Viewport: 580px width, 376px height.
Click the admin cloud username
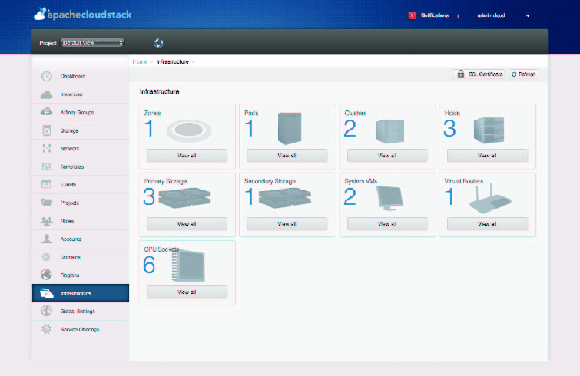click(491, 15)
